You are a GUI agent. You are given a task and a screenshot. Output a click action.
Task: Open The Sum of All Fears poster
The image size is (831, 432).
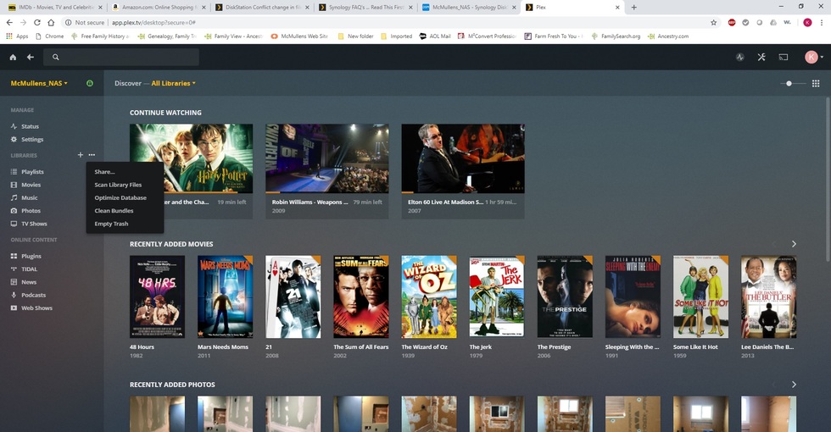point(361,296)
